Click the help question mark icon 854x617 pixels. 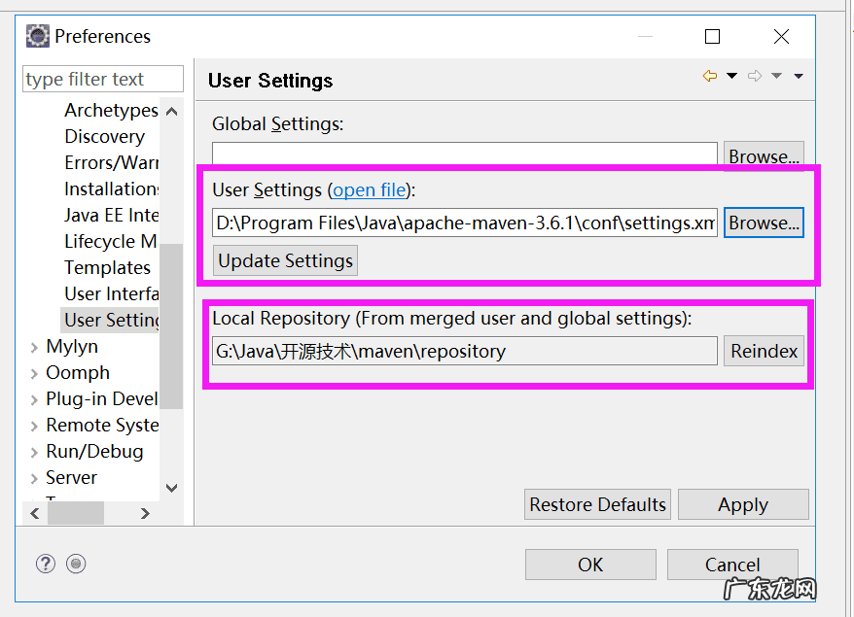point(45,564)
